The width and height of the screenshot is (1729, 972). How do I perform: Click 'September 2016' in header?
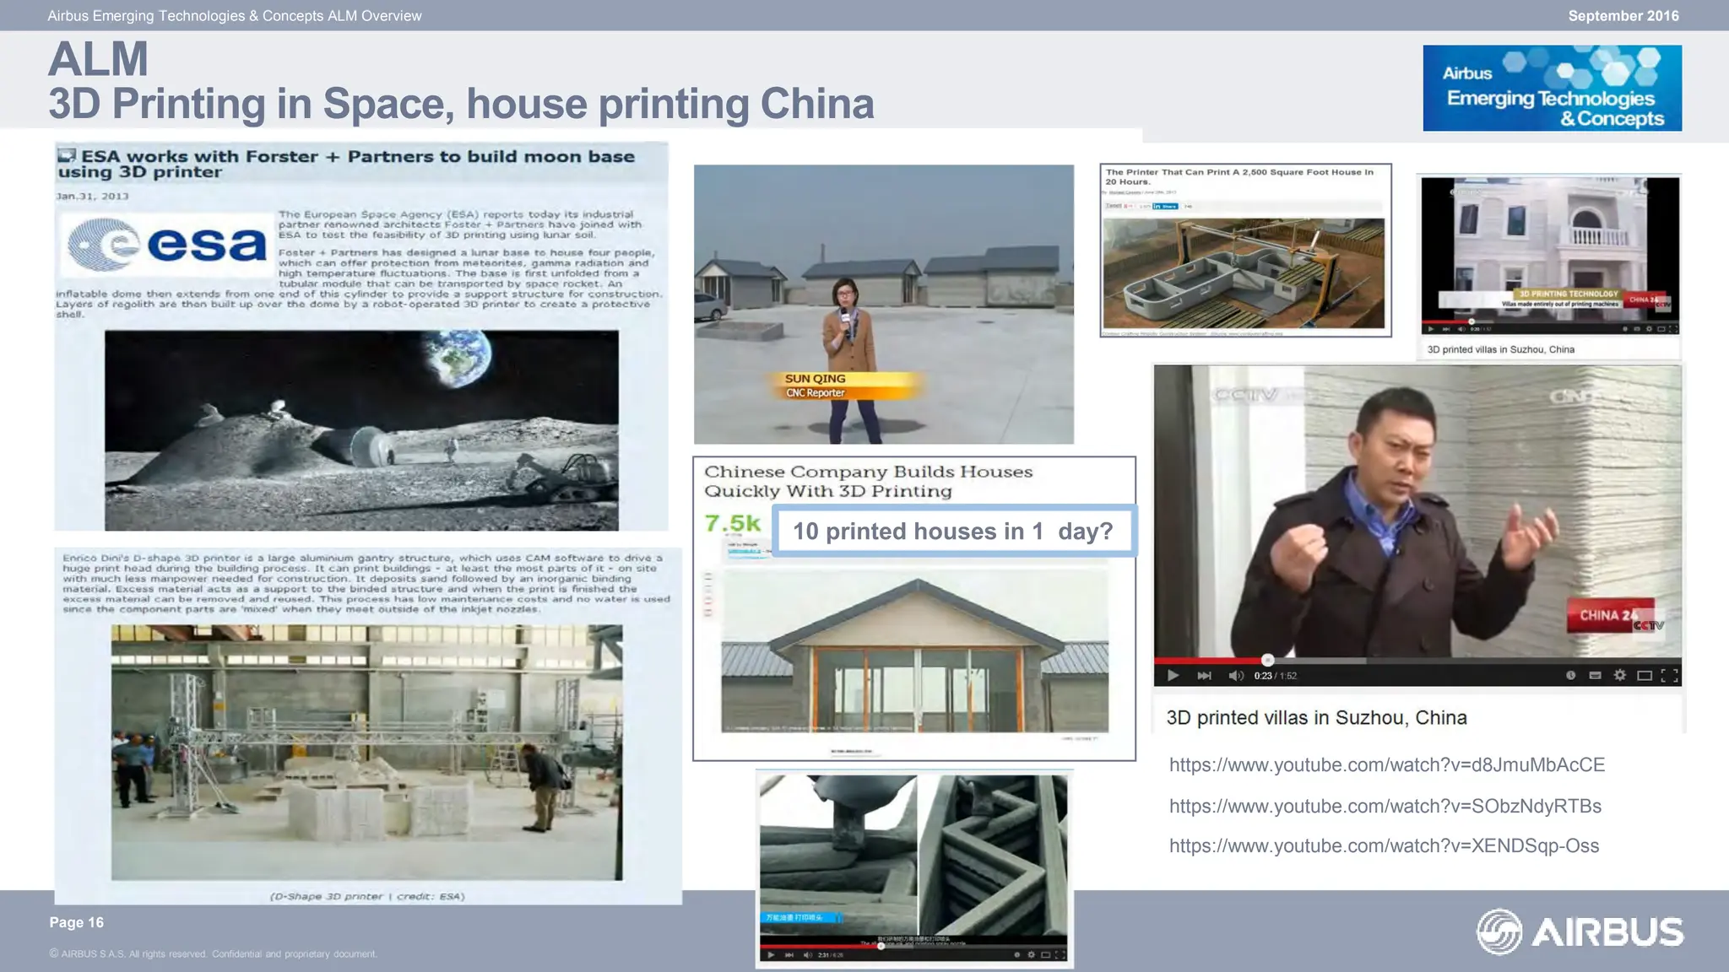1623,15
